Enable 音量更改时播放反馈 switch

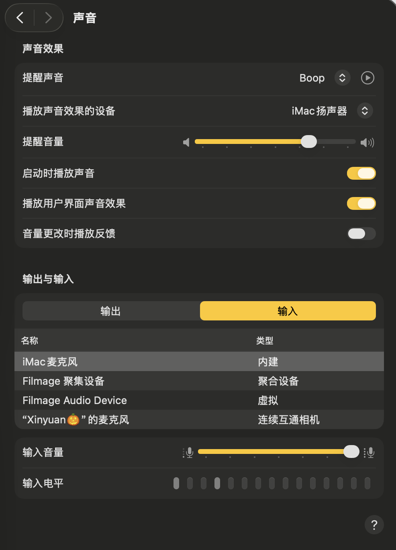pos(361,234)
